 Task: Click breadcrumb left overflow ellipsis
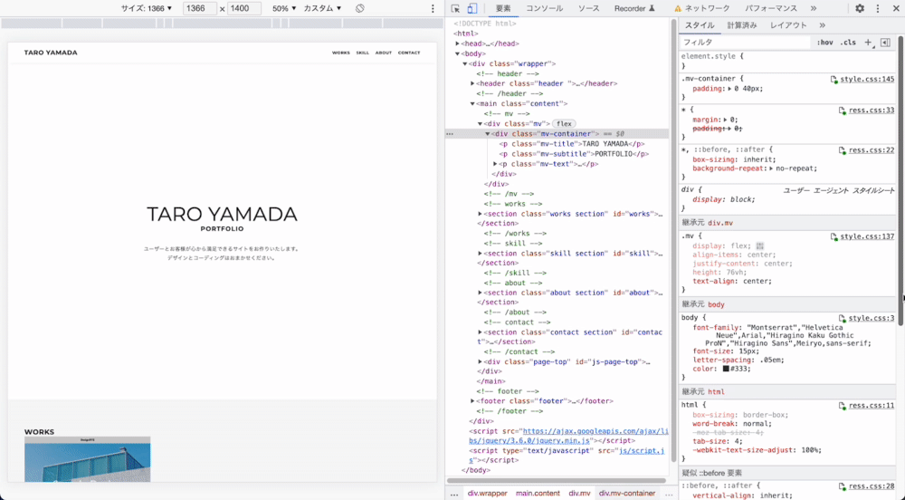(454, 494)
